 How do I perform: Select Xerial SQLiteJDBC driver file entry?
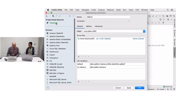[87, 38]
